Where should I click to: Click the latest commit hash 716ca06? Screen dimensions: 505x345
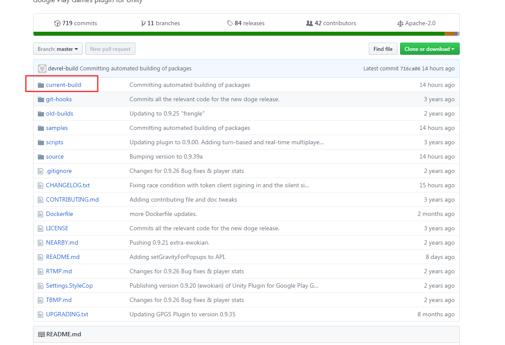point(410,69)
